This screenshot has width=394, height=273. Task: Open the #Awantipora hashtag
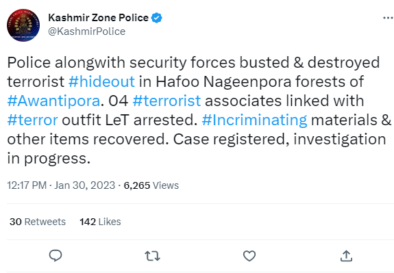[53, 101]
